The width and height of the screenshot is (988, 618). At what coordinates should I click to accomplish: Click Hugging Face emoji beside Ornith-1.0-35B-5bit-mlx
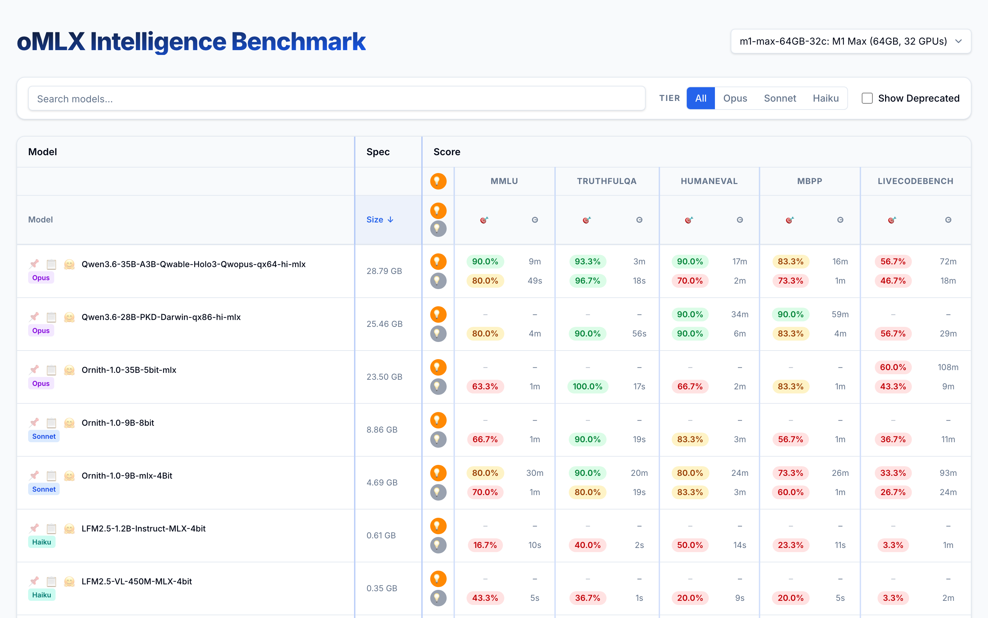pos(69,370)
